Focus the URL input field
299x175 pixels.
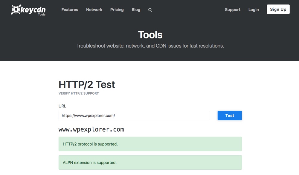pyautogui.click(x=134, y=115)
